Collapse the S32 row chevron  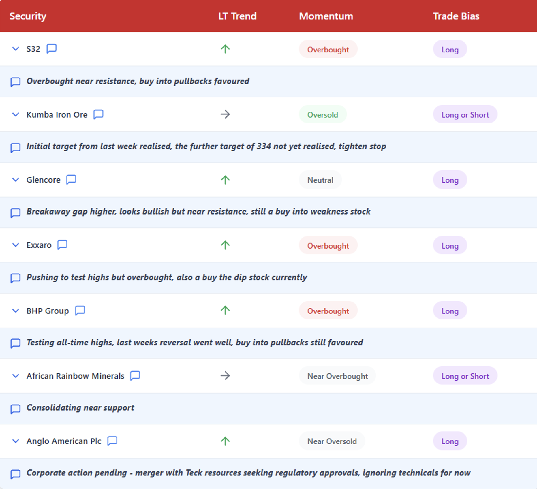[x=16, y=49]
